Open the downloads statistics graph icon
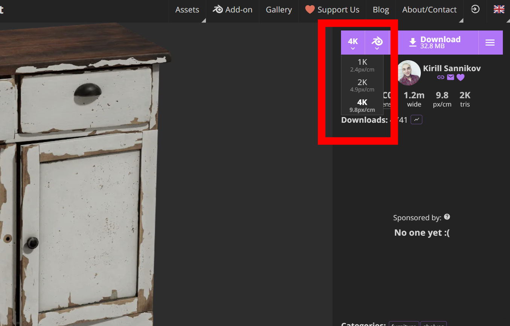Viewport: 510px width, 326px height. point(416,120)
